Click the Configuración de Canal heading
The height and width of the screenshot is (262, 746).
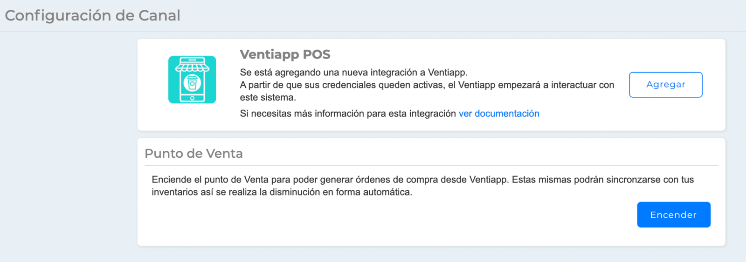pos(92,15)
